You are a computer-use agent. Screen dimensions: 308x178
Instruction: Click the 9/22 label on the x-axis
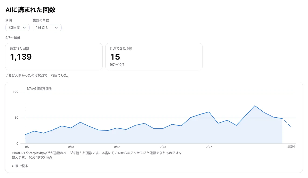tap(163, 147)
